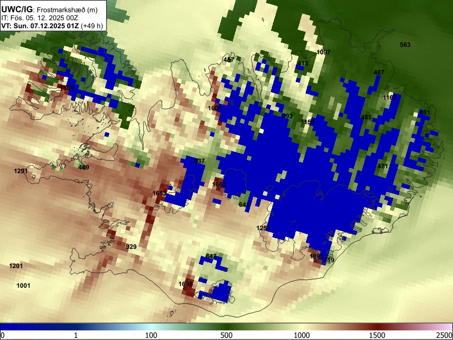Click the 1291 height label
The image size is (453, 340).
click(x=21, y=171)
